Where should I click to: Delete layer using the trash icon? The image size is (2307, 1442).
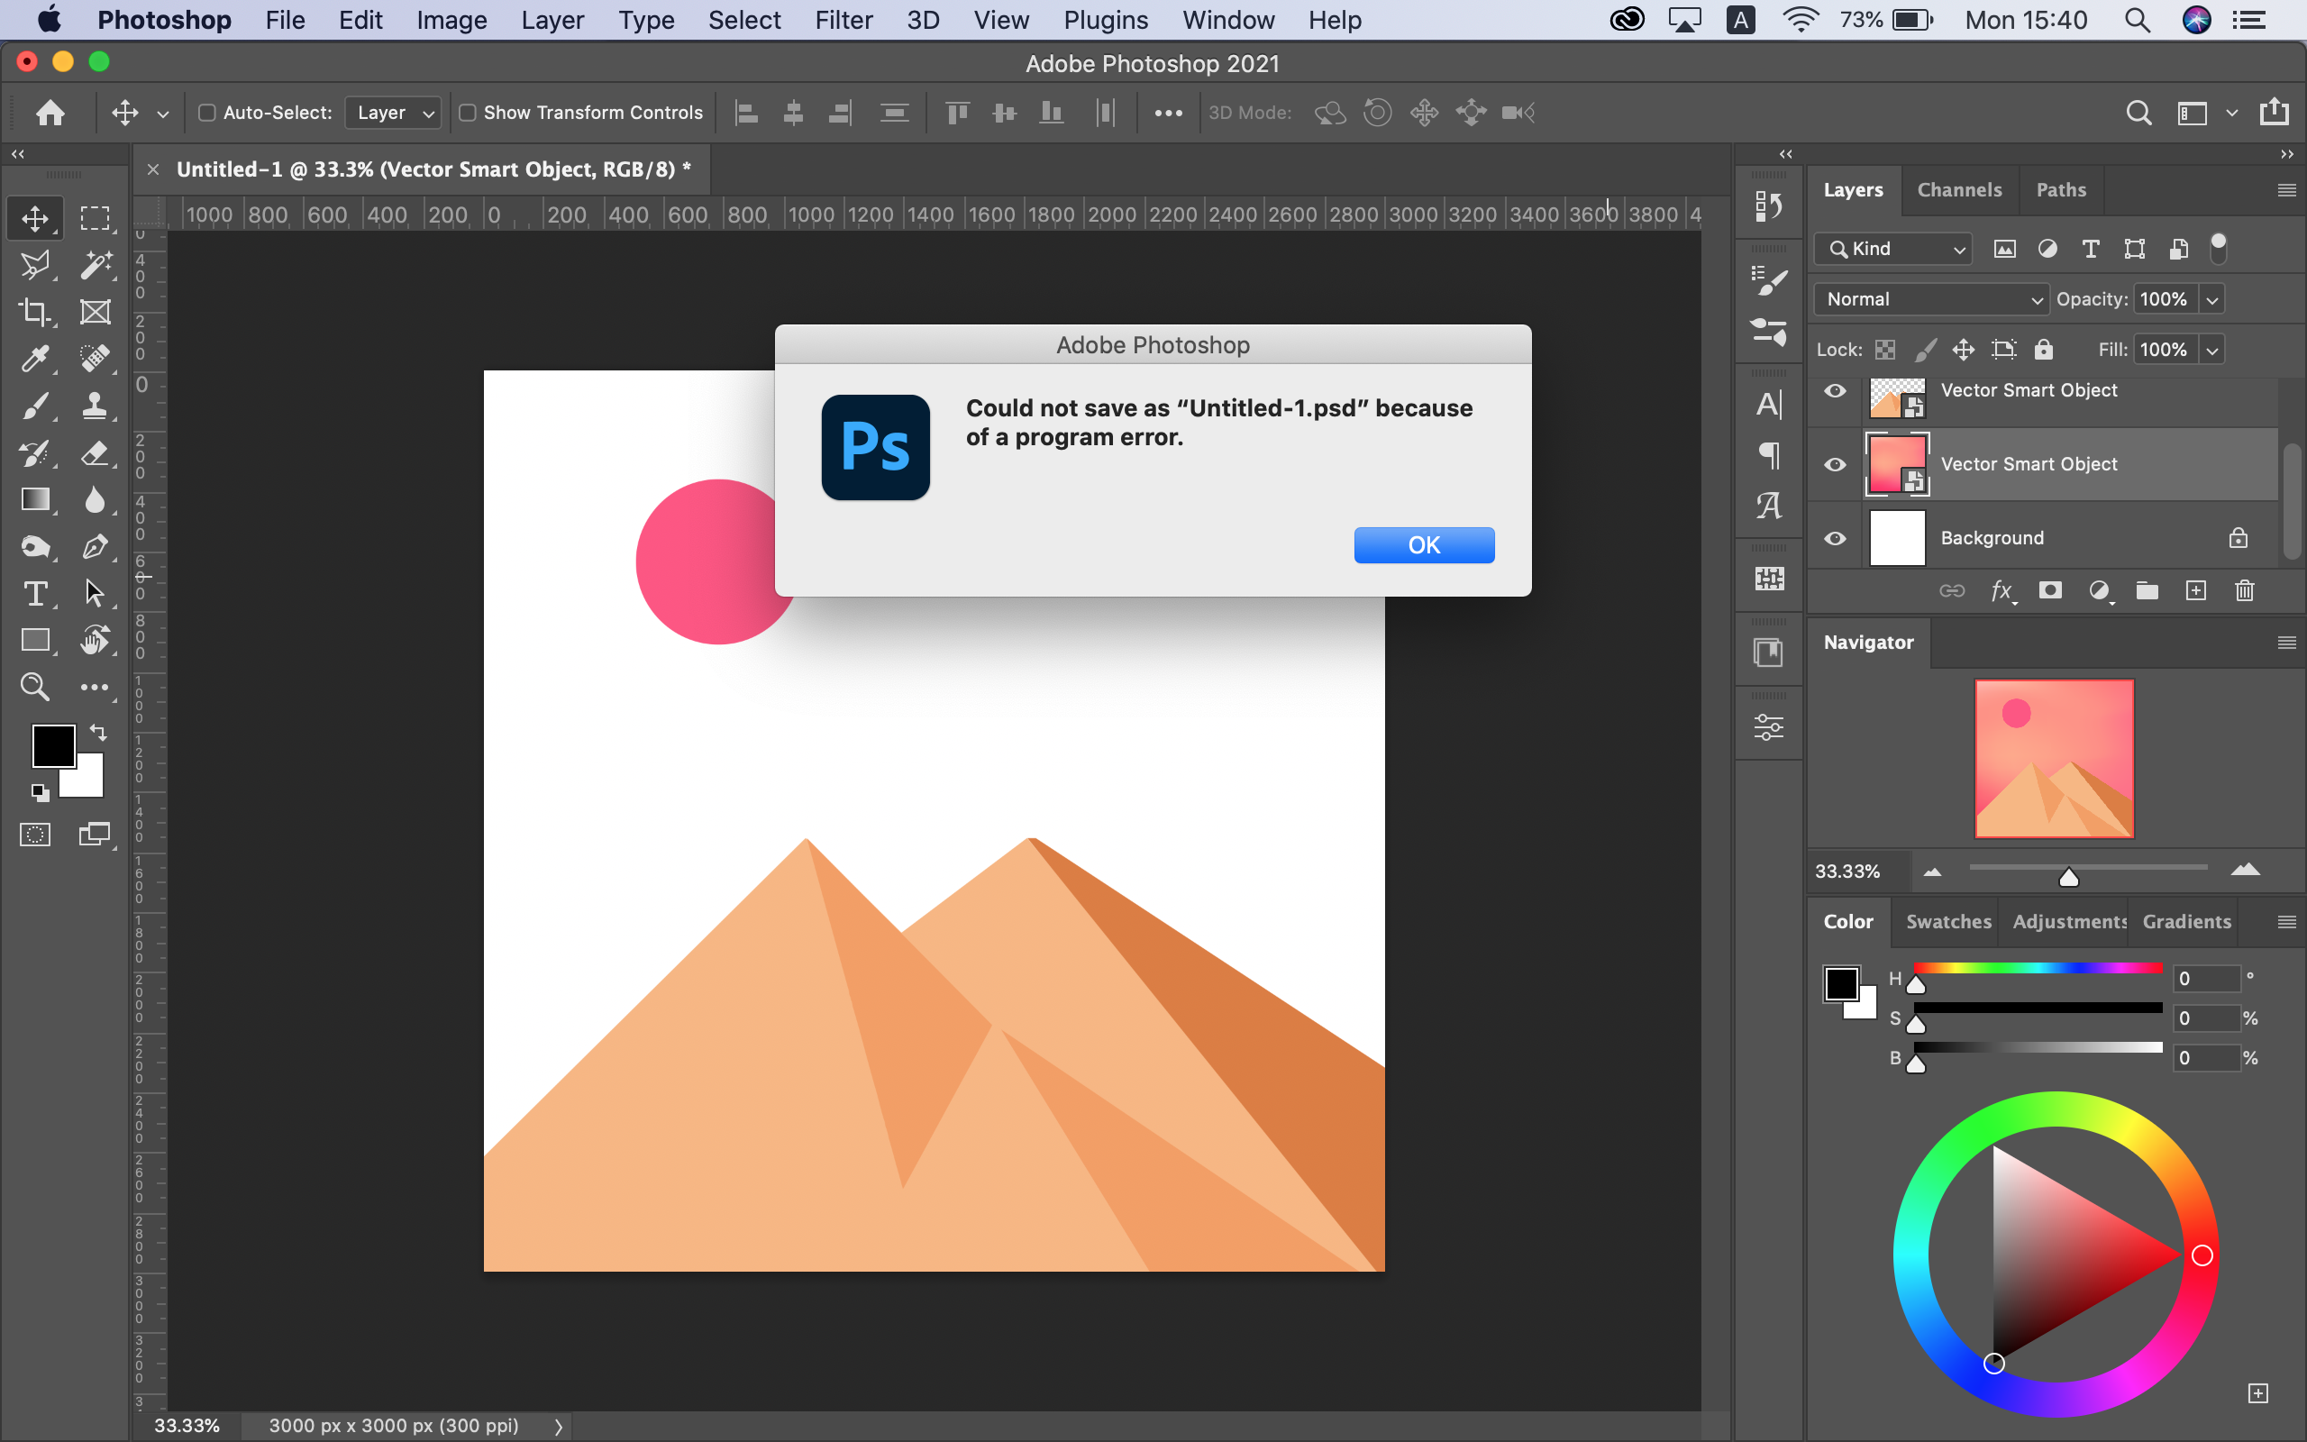coord(2245,591)
